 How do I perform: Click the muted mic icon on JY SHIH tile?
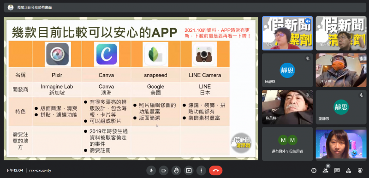tap(361, 58)
